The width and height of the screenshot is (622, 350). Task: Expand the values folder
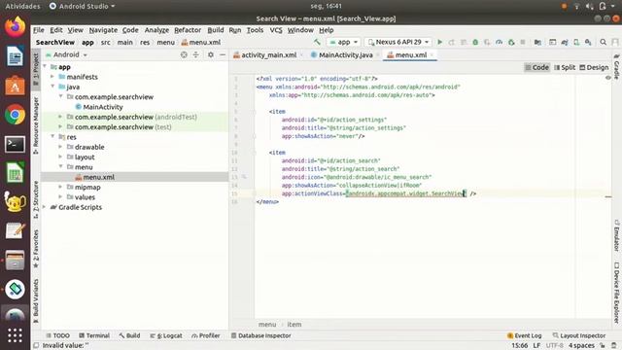(60, 196)
